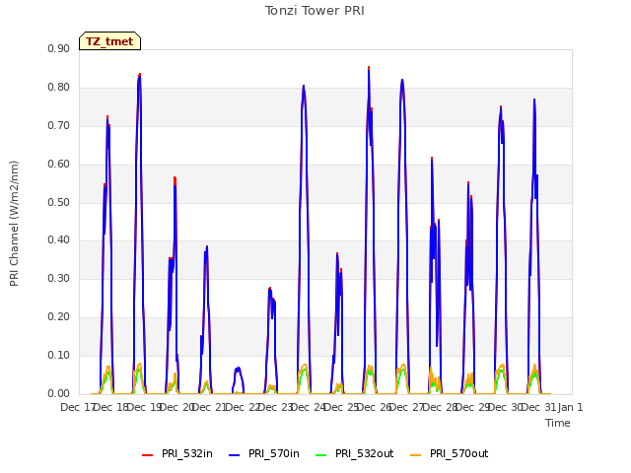Viewport: 631px width, 473px height.
Task: Click the red PRI_532in legend swatch
Action: tap(148, 455)
